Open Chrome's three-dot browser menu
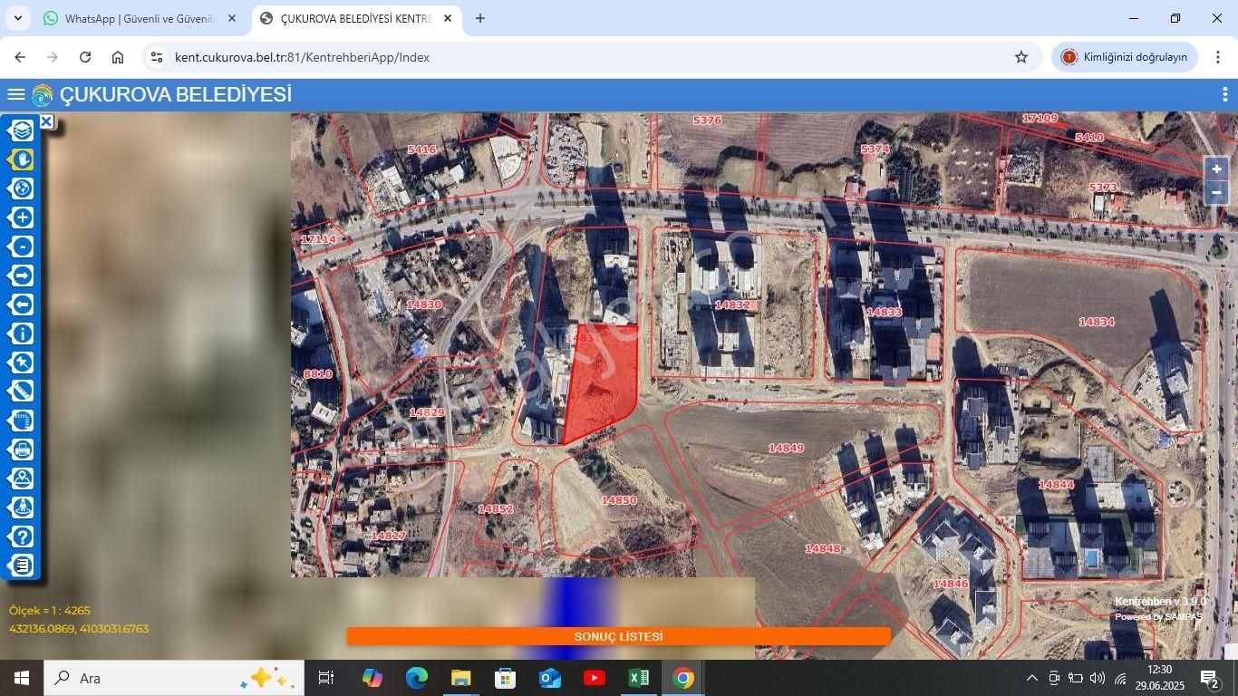 (1217, 57)
